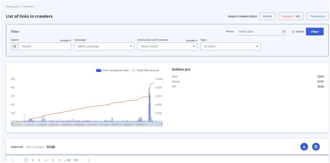Go to next page arrow
This screenshot has height=163, width=330.
coord(88,160)
